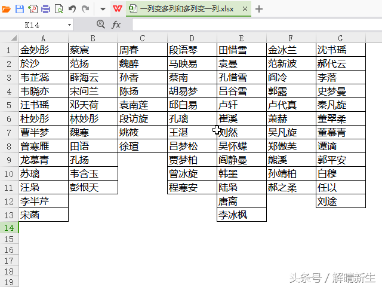The height and width of the screenshot is (287, 382).
Task: Select cell containing 孔璃
Action: (192, 119)
